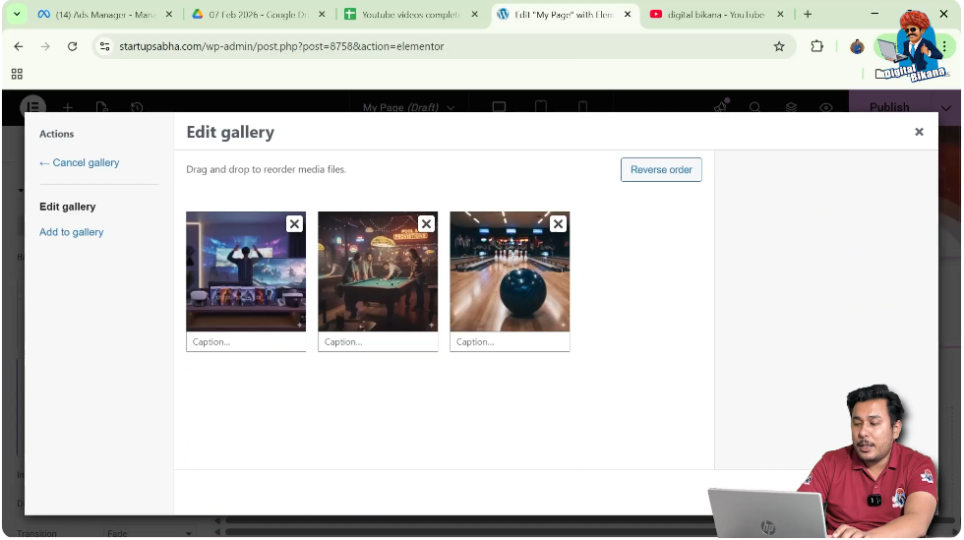Screen dimensions: 964x540
Task: Close the Ads Manager tab
Action: (169, 14)
